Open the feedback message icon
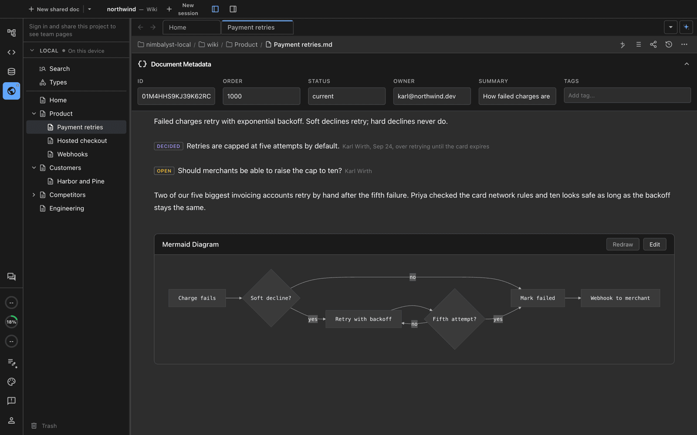The width and height of the screenshot is (697, 435). 11,401
